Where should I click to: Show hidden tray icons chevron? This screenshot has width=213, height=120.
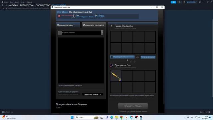tap(184, 117)
